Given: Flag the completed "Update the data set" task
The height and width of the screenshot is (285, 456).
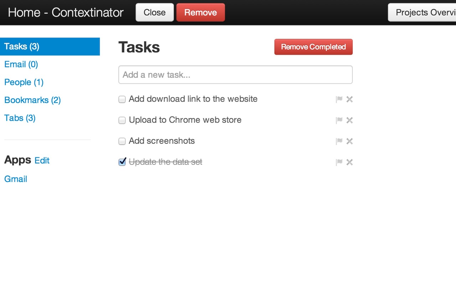Looking at the screenshot, I should pos(339,162).
